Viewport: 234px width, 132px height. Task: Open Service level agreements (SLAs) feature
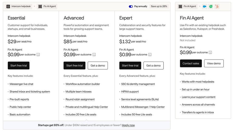pyautogui.click(x=140, y=99)
